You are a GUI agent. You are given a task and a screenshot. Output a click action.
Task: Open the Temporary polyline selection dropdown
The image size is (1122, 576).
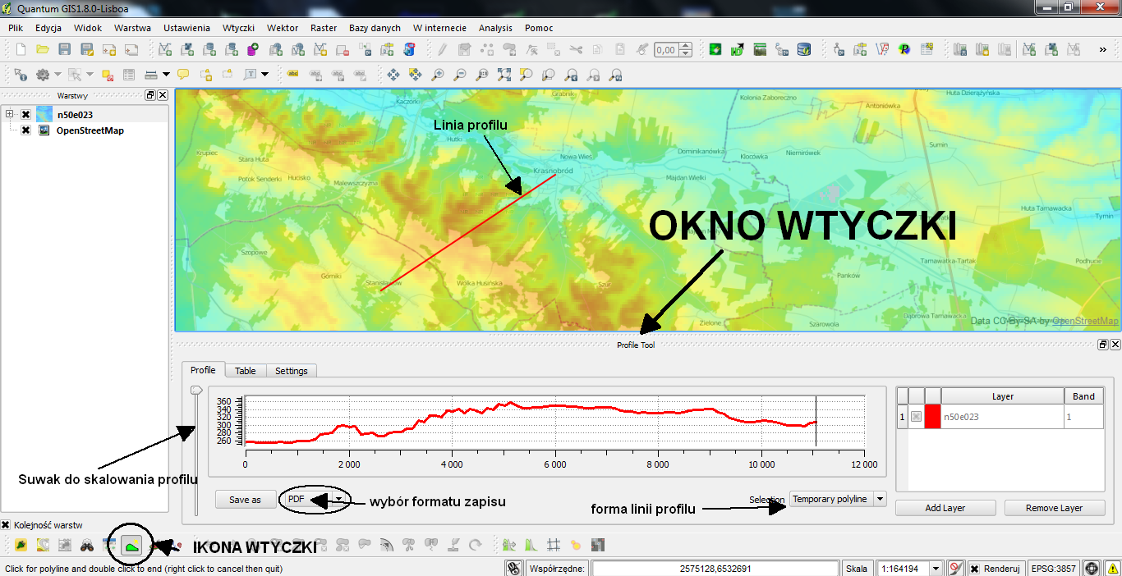coord(880,499)
